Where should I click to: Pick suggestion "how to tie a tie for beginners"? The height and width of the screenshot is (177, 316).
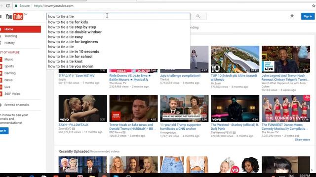118,42
